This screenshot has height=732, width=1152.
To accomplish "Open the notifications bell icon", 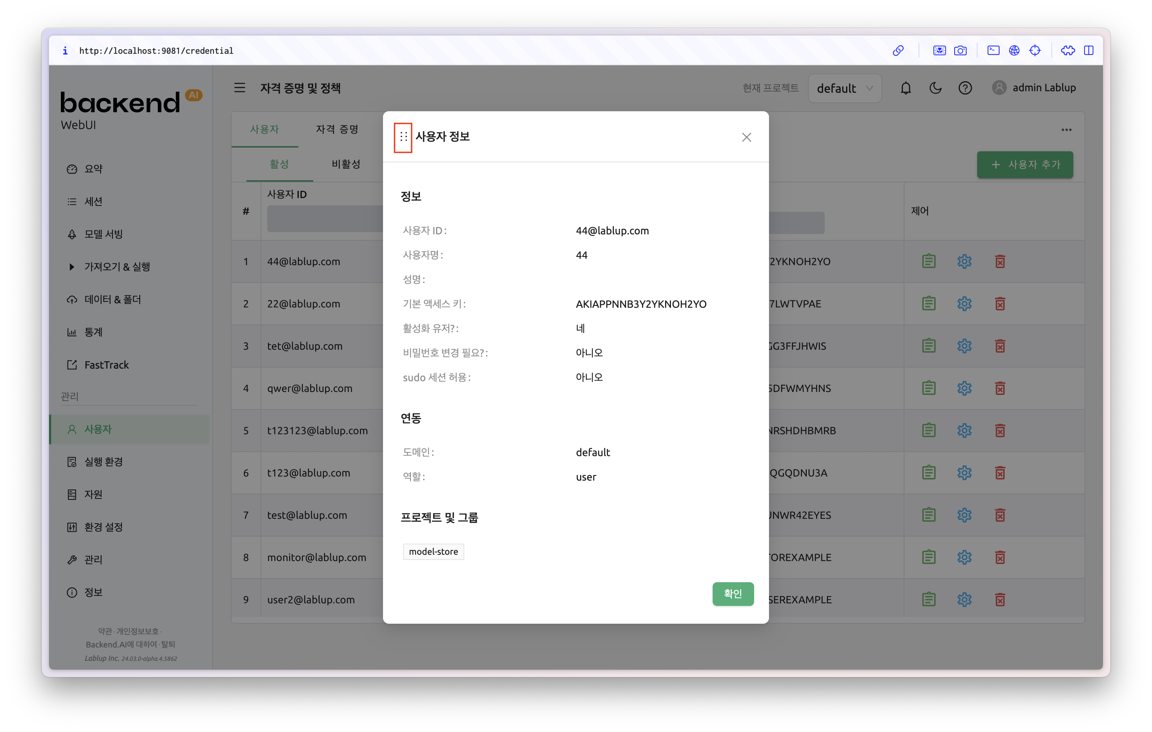I will pos(905,88).
